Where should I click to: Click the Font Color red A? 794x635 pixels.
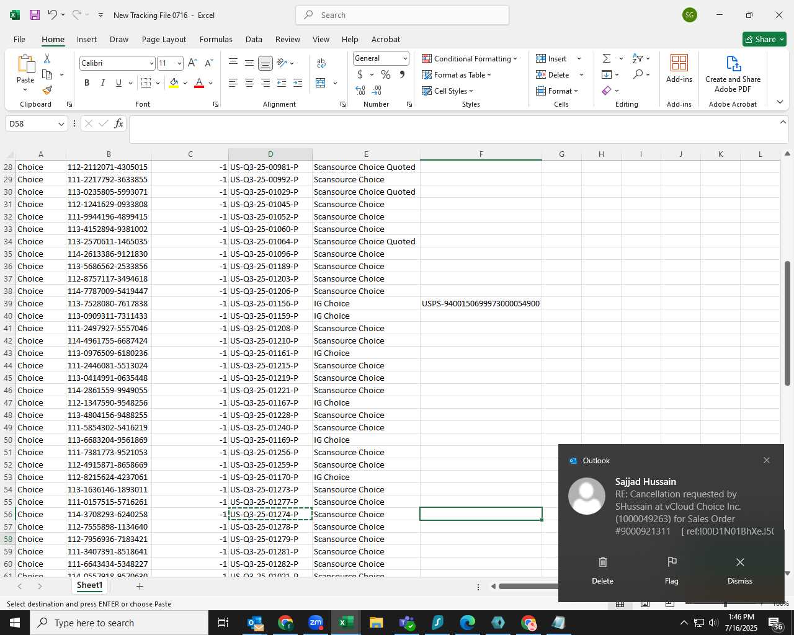(199, 83)
